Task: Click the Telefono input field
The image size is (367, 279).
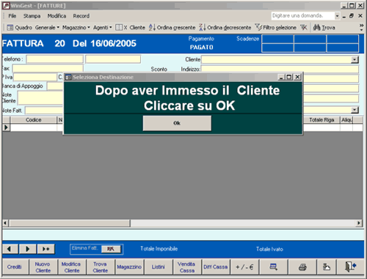Action: (x=55, y=59)
